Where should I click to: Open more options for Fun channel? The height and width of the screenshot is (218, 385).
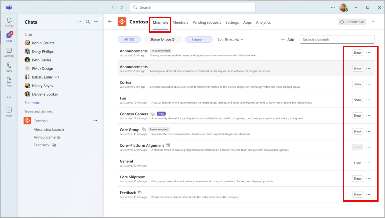point(368,100)
